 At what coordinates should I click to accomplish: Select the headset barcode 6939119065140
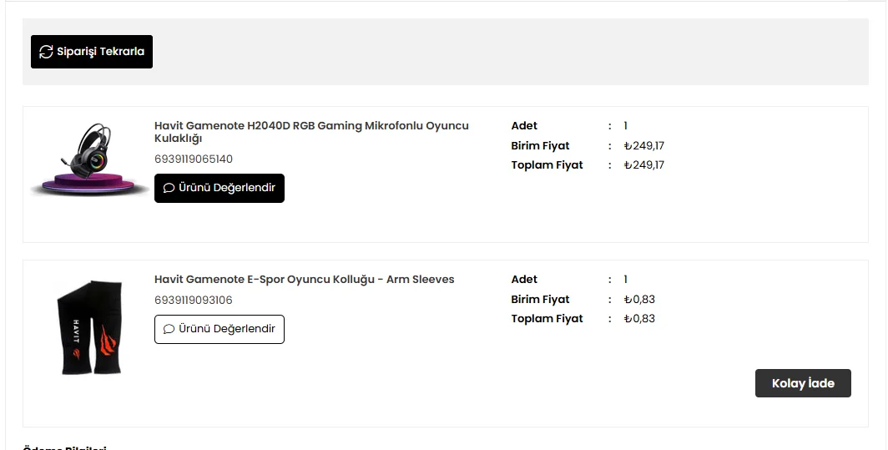click(194, 159)
